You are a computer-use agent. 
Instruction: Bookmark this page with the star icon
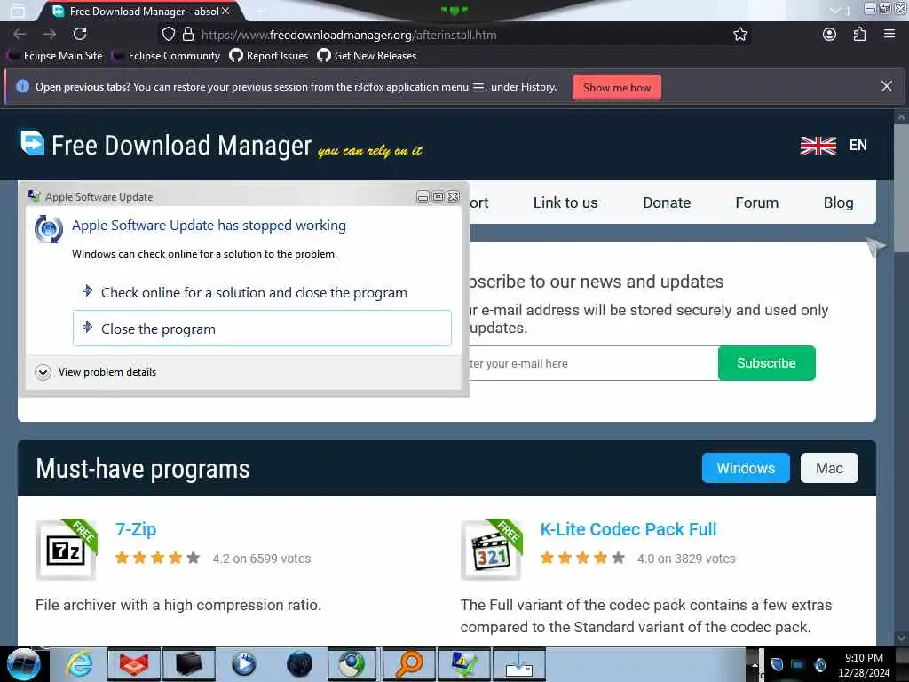[x=740, y=35]
